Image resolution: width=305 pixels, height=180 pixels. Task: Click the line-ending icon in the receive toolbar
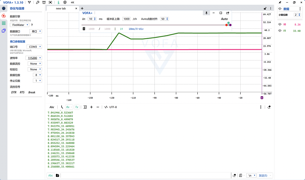(62, 107)
